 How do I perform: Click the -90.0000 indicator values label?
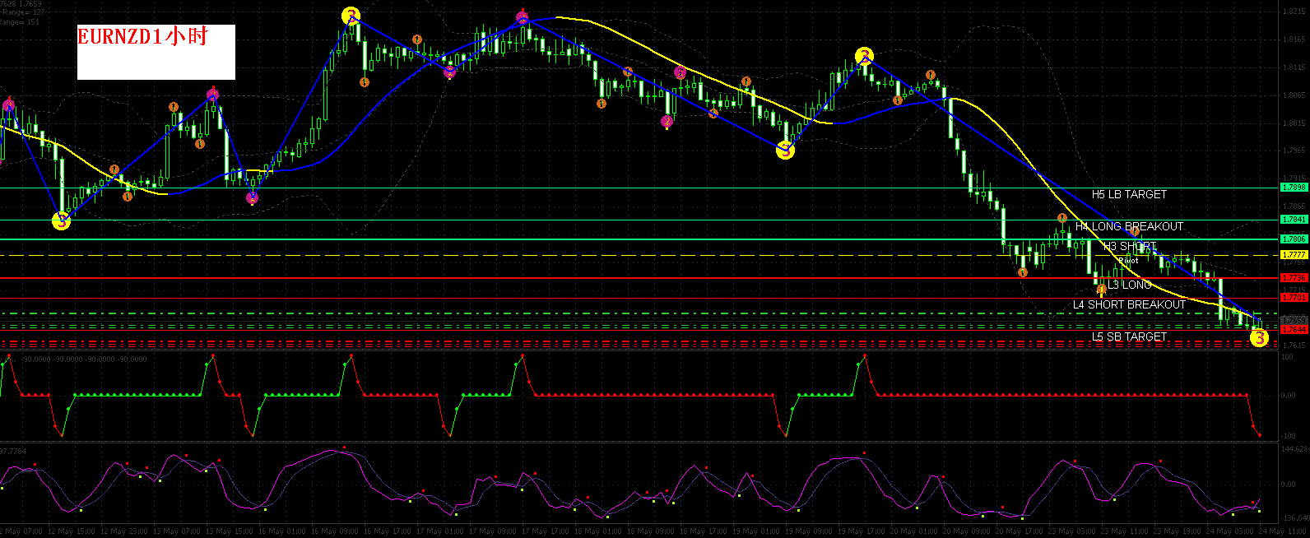pyautogui.click(x=85, y=359)
